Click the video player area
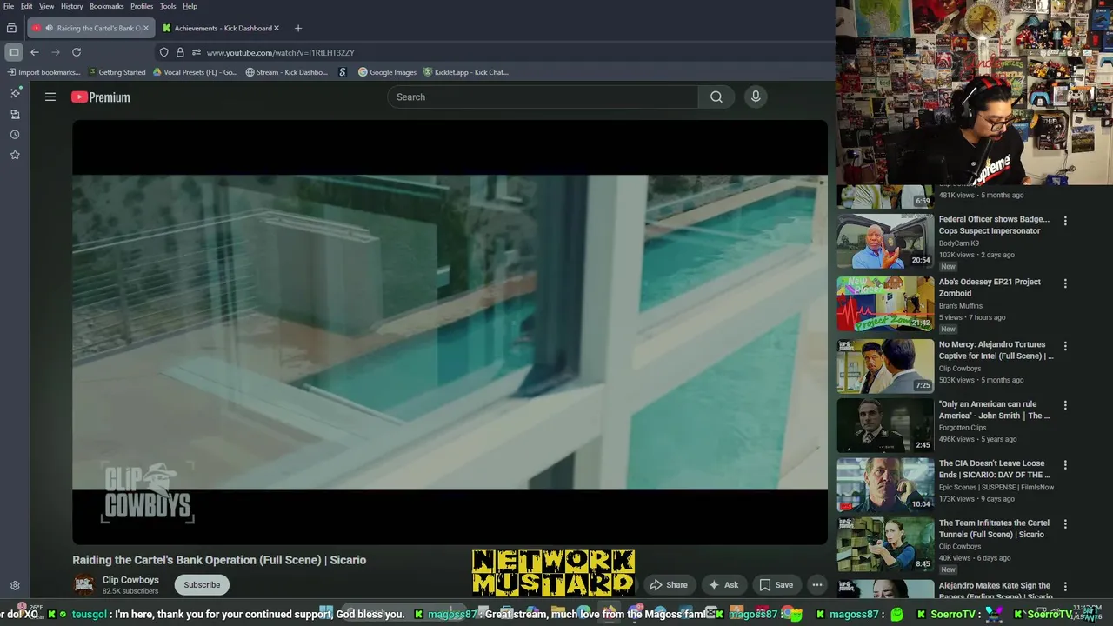 pos(450,332)
